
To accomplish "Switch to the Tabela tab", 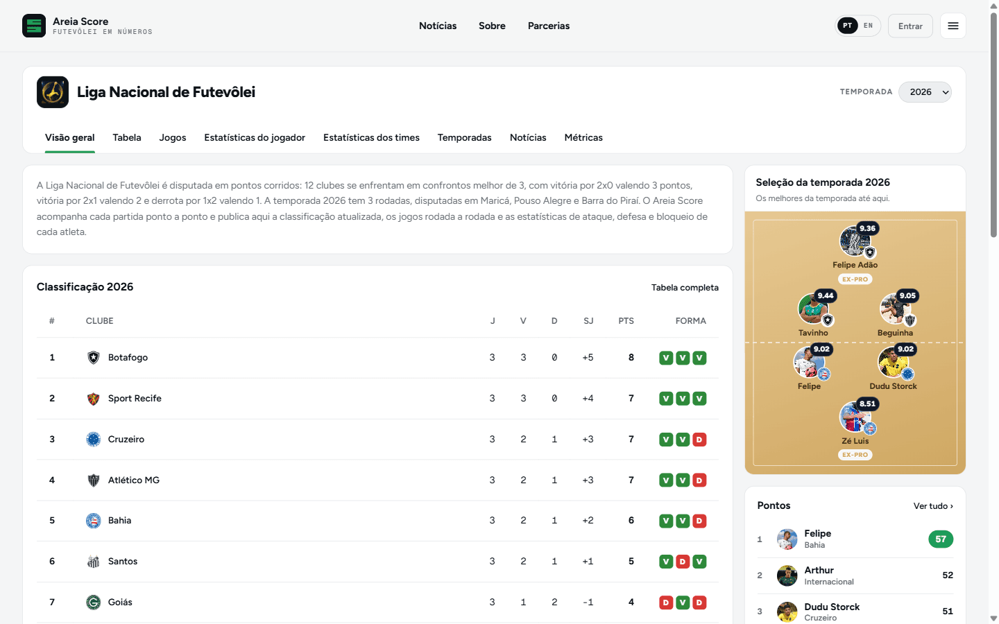I will [127, 138].
